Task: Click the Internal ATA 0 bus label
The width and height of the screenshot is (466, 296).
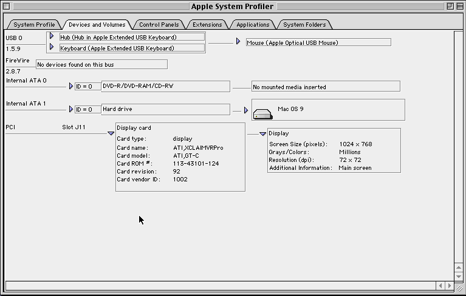Action: click(26, 81)
